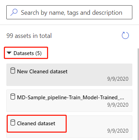This screenshot has width=139, height=140.
Task: Focus the search by name field
Action: 69,12
